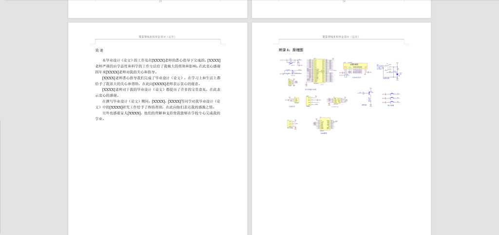Click the line beginning 给予了我很大的关心和帮助
This screenshot has width=499, height=235.
pyautogui.click(x=148, y=84)
